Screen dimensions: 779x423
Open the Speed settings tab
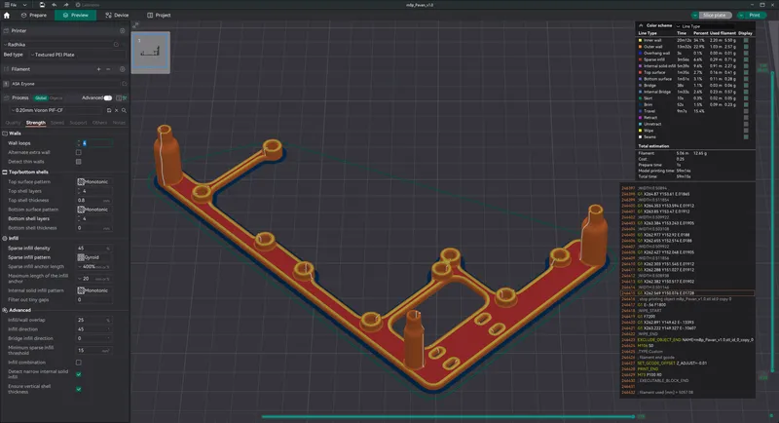[57, 123]
